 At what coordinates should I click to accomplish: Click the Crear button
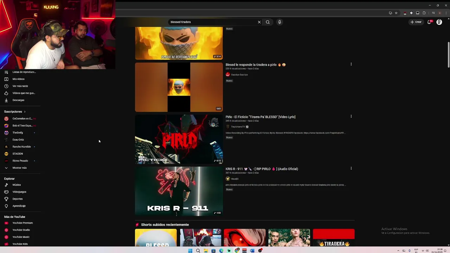(x=416, y=22)
